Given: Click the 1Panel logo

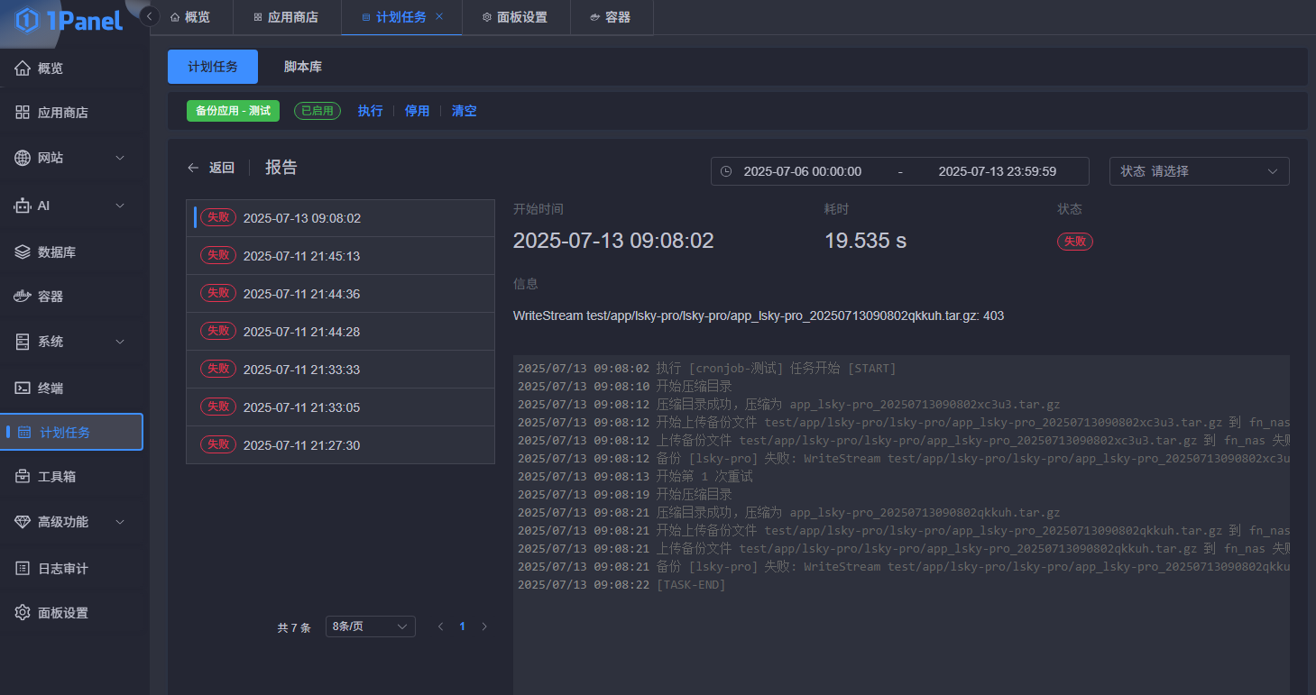Looking at the screenshot, I should pos(69,20).
